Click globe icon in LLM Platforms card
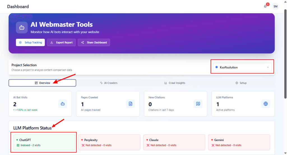The image size is (287, 155). [x=266, y=104]
